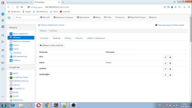Open Меню in top navigation
This screenshot has height=108, width=192.
click(97, 17)
